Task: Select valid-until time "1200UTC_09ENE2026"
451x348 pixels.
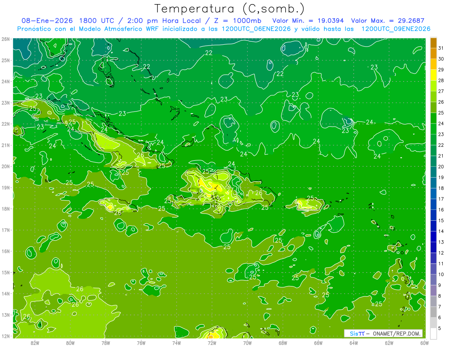Action: coord(396,29)
